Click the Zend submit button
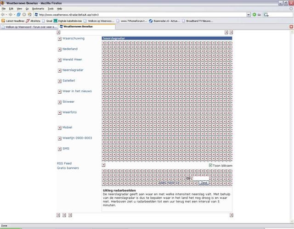 pos(204,183)
